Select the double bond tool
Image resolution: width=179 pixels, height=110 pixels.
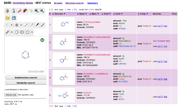43,25
